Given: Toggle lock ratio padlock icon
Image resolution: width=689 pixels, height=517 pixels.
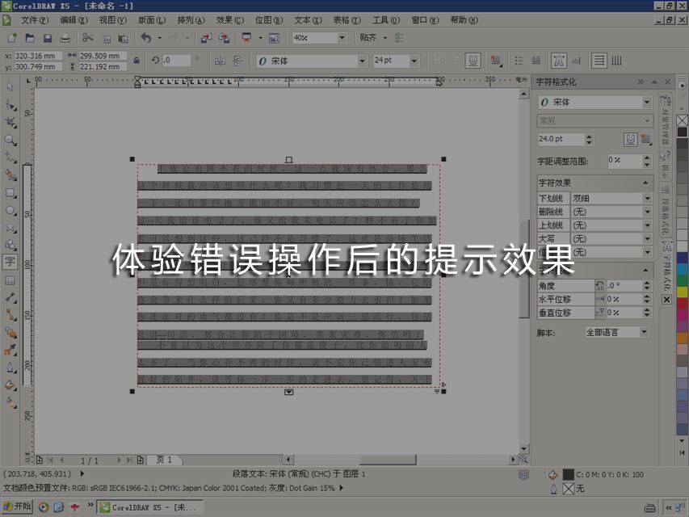Looking at the screenshot, I should coord(137,61).
